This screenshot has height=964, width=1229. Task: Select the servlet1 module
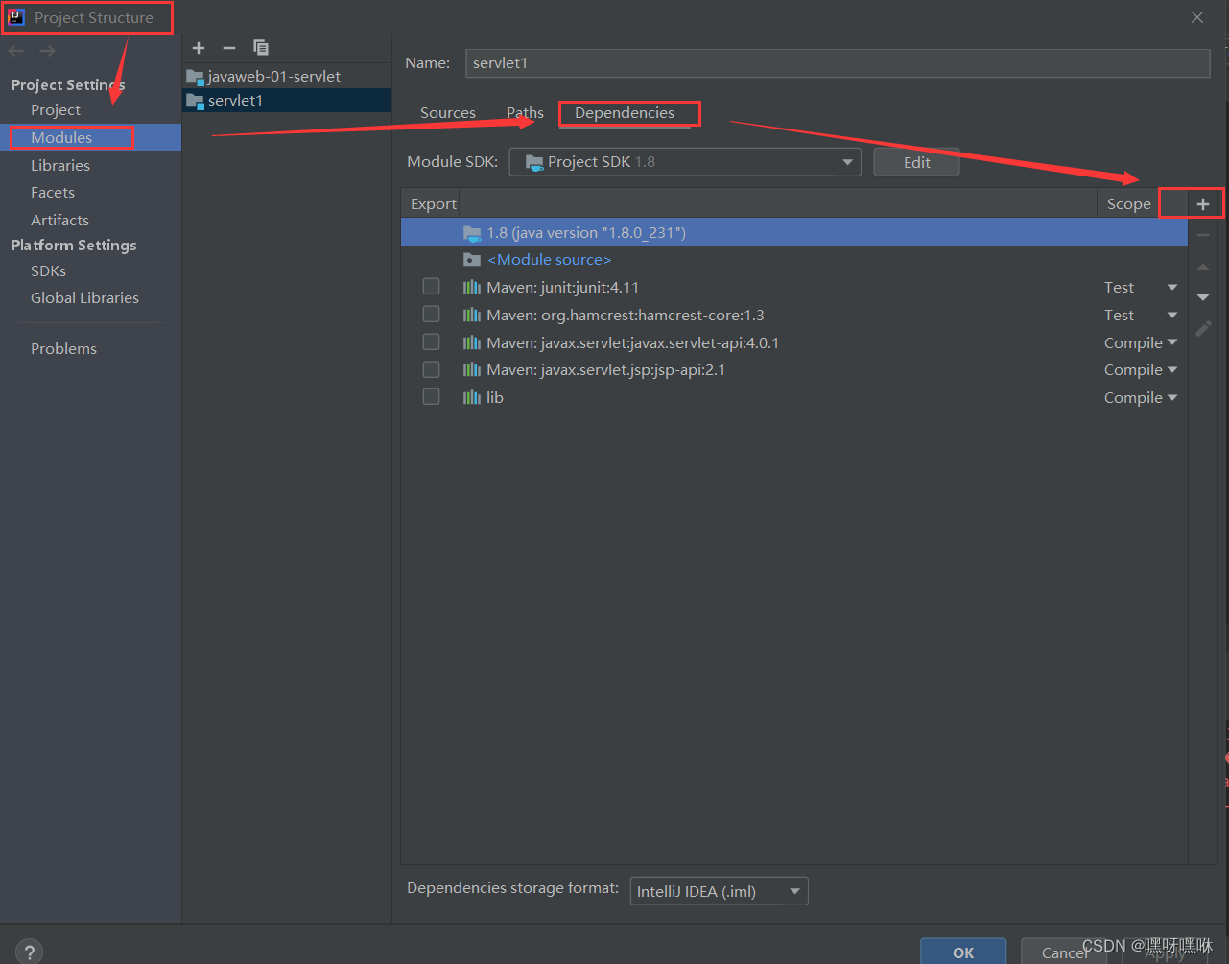pos(287,101)
